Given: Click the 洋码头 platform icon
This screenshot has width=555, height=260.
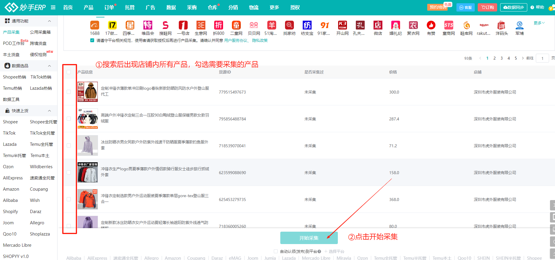Looking at the screenshot, I should coord(502,25).
